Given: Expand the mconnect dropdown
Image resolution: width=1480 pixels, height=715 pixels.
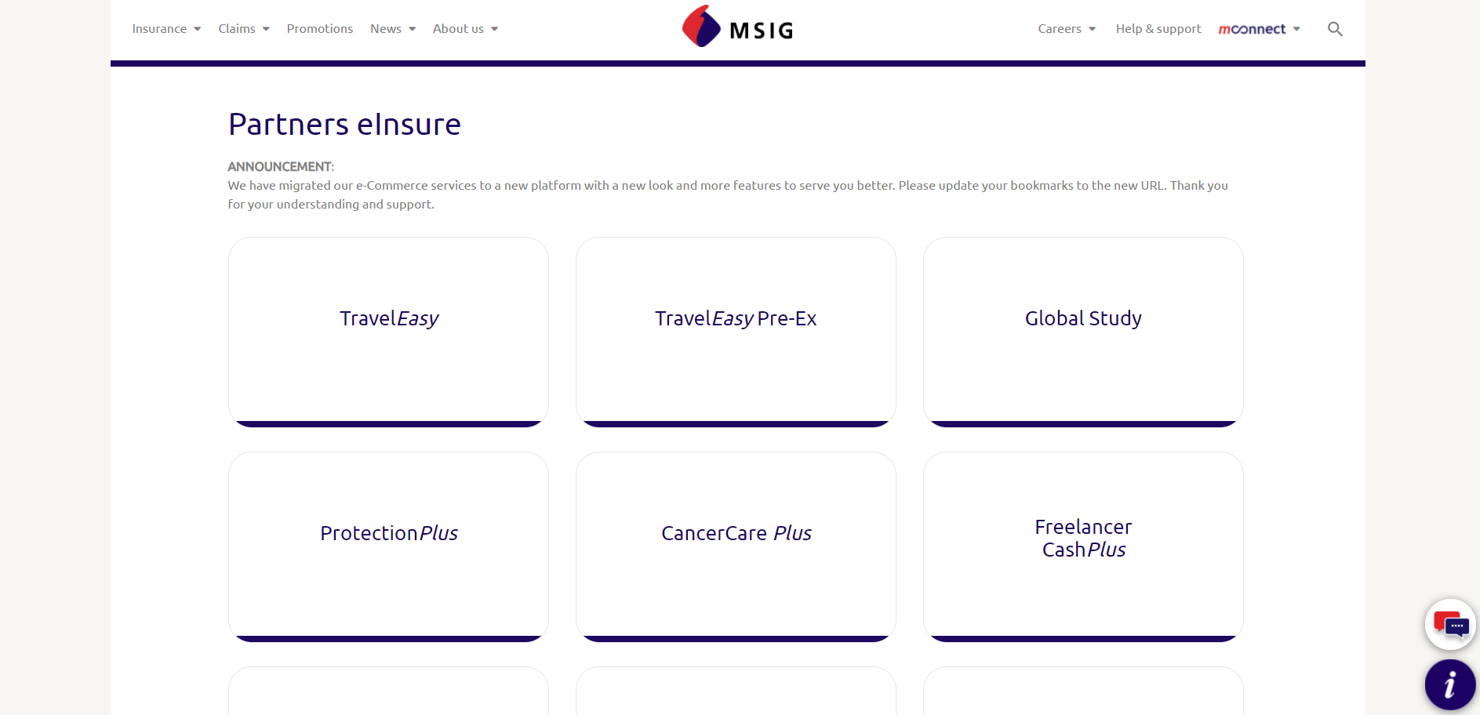Looking at the screenshot, I should [1259, 29].
